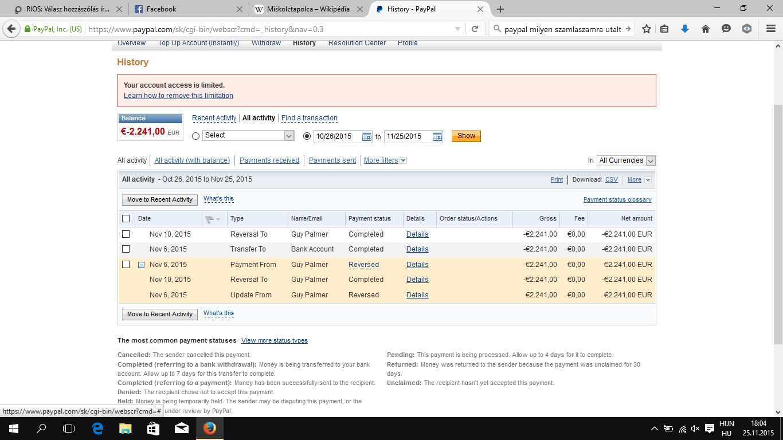Screen dimensions: 783x440
Task: Click the Reversed status link
Action: pyautogui.click(x=363, y=265)
